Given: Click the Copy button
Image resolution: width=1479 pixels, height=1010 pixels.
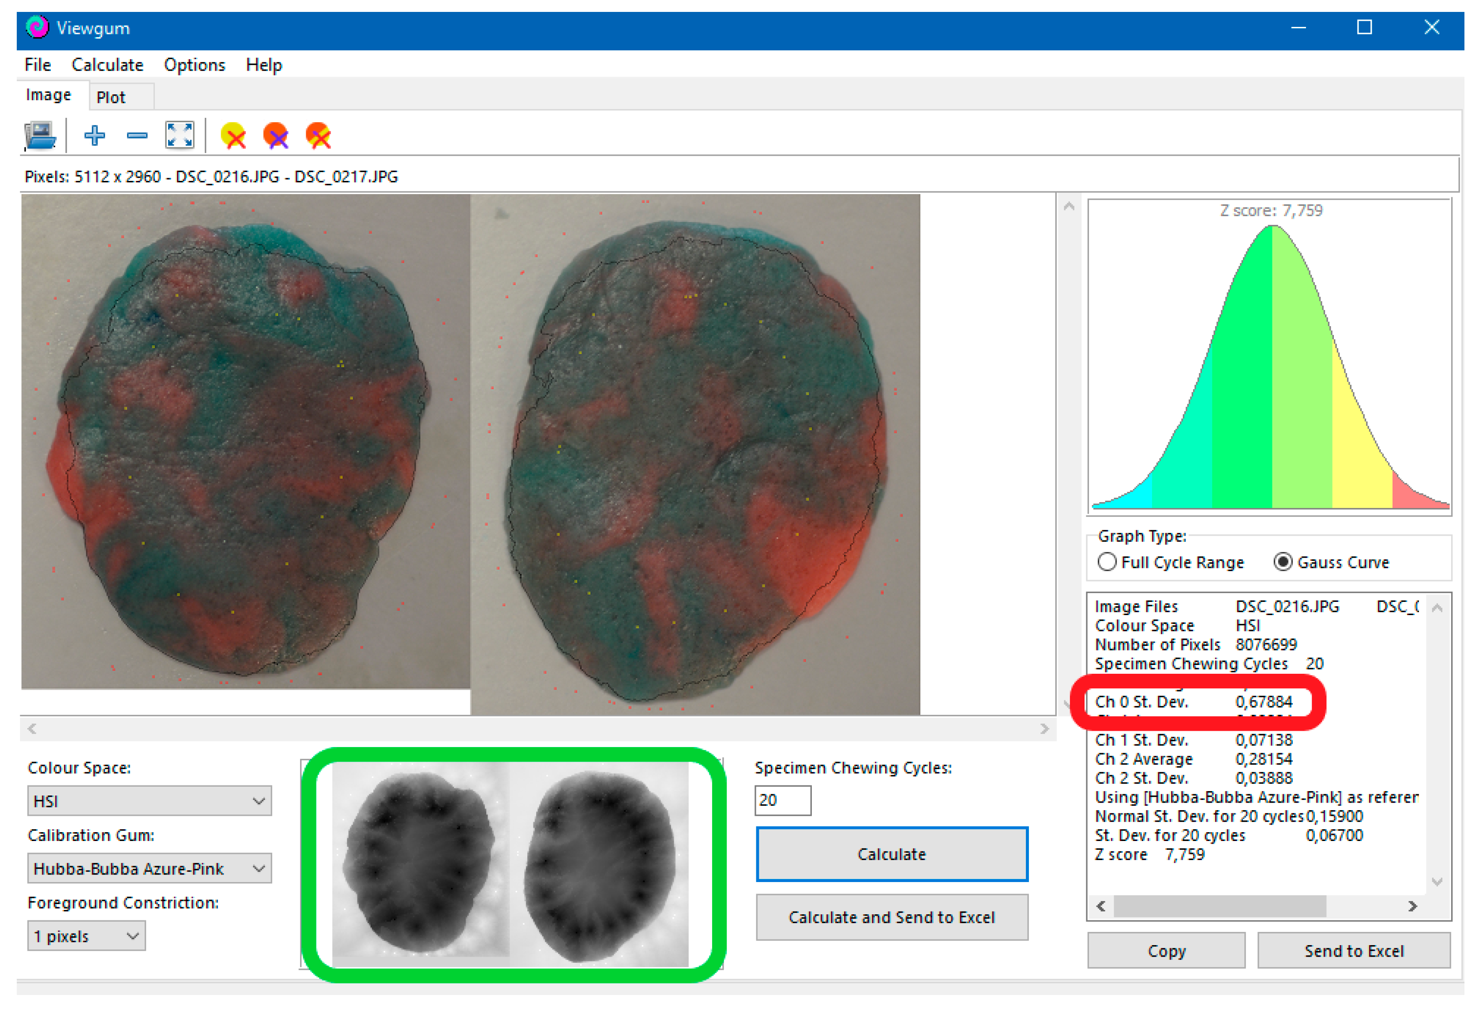Looking at the screenshot, I should (x=1166, y=950).
